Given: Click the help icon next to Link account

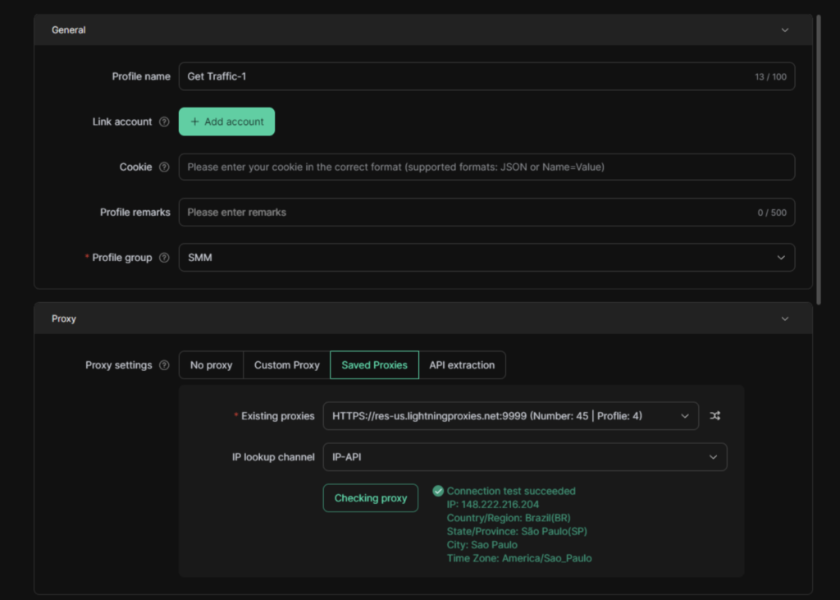Looking at the screenshot, I should [164, 121].
